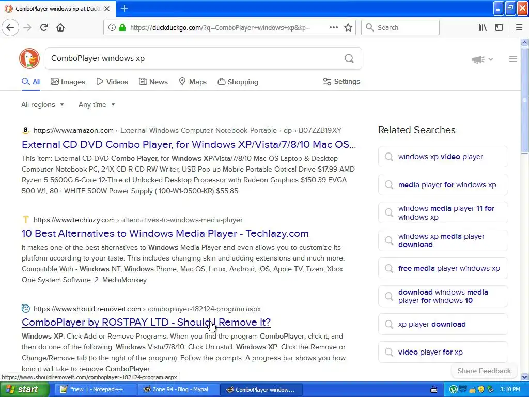Expand the Any time filter dropdown

[97, 104]
